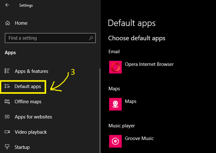Open Apps & features page

31,71
